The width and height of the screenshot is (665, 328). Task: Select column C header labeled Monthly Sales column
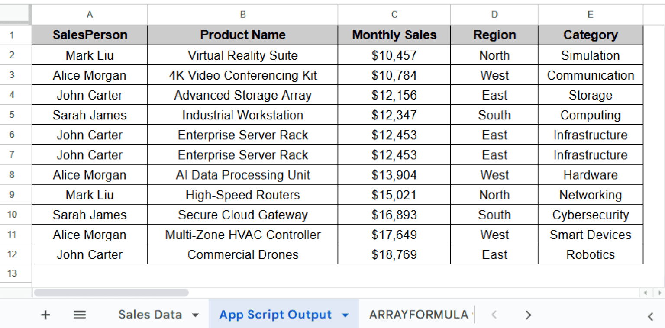(394, 14)
